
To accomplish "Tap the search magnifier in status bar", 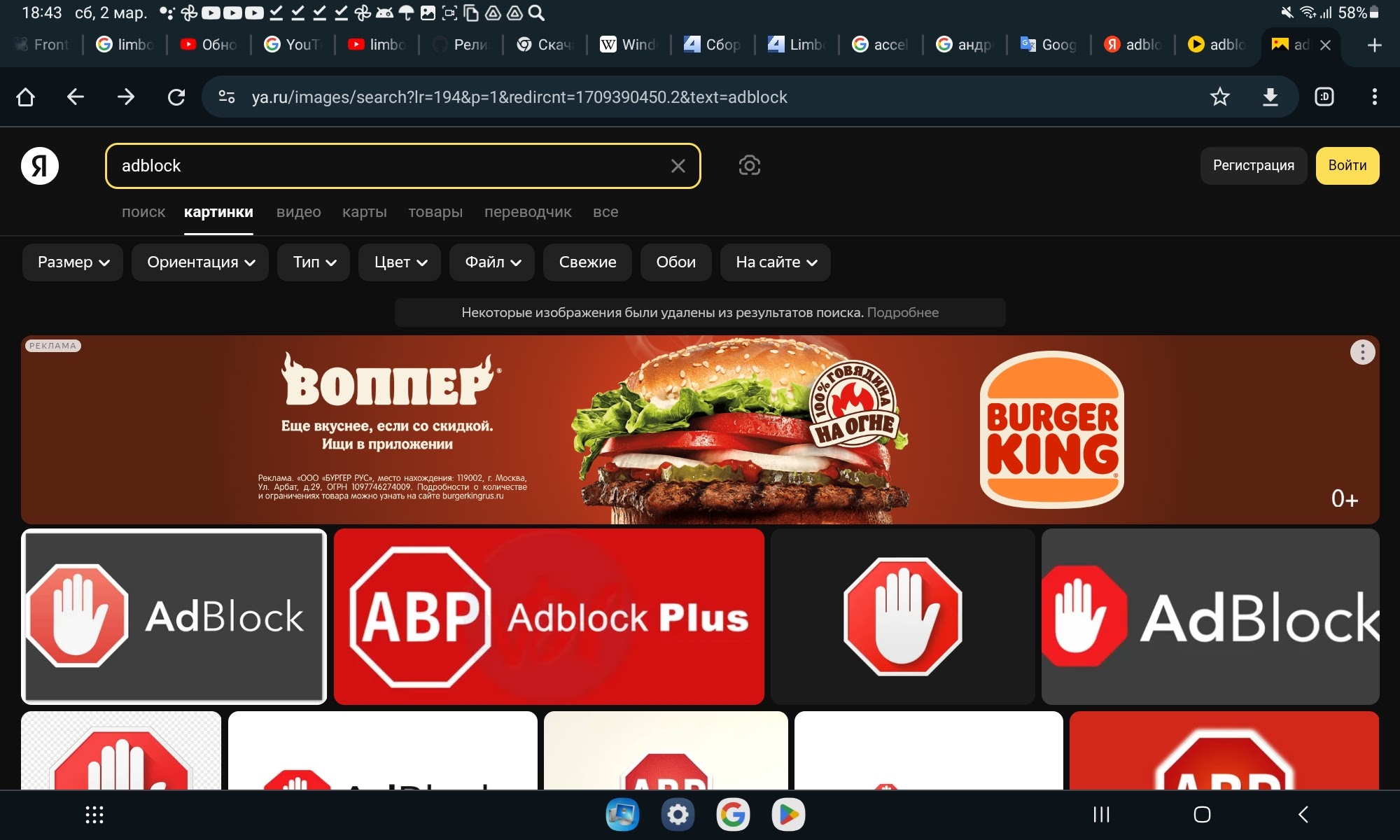I will tap(536, 13).
